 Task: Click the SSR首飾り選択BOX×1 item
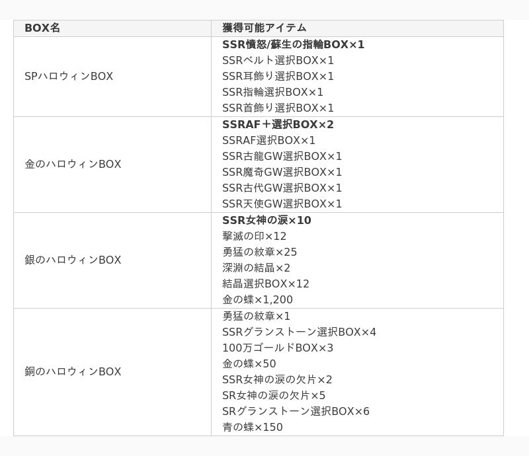click(x=278, y=108)
